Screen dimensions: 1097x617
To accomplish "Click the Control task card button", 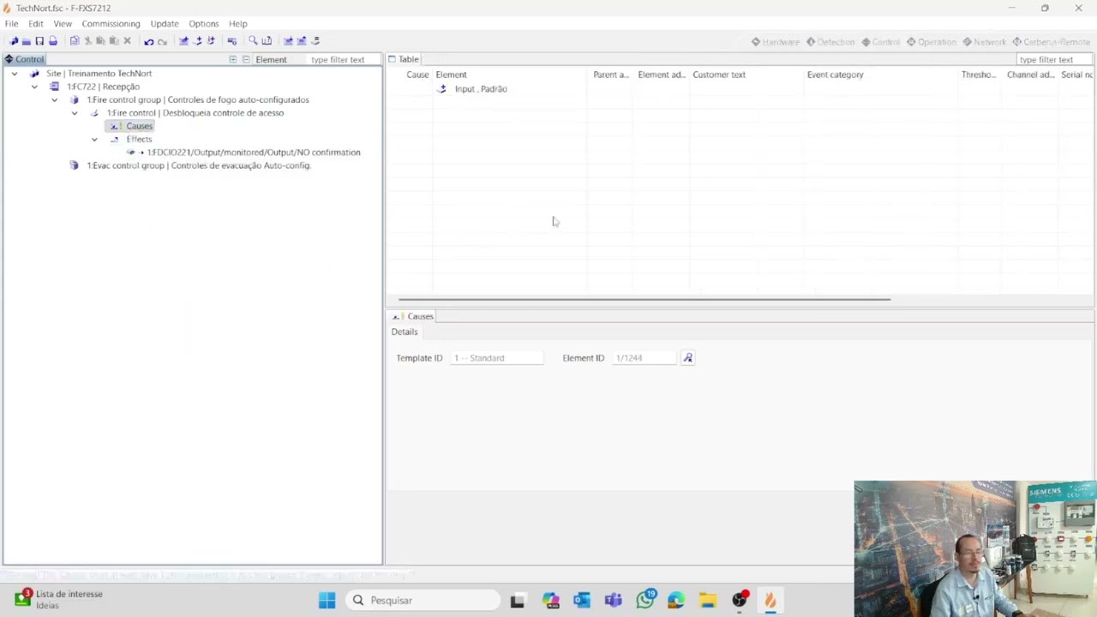I will (880, 42).
